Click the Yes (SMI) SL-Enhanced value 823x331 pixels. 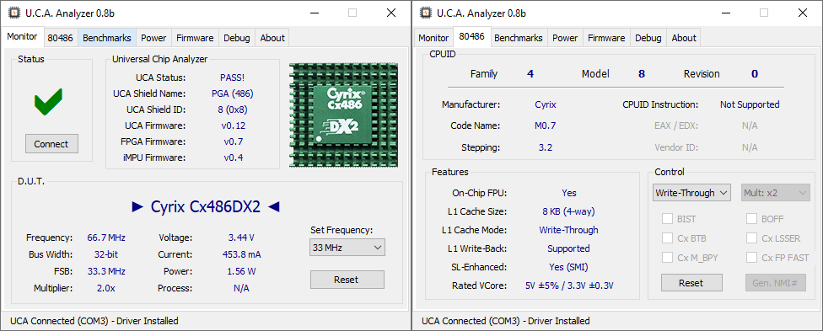click(x=568, y=267)
